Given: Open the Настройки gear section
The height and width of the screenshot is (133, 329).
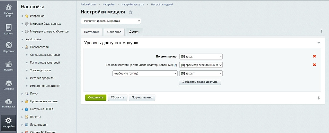Looking at the screenshot, I should point(9,122).
